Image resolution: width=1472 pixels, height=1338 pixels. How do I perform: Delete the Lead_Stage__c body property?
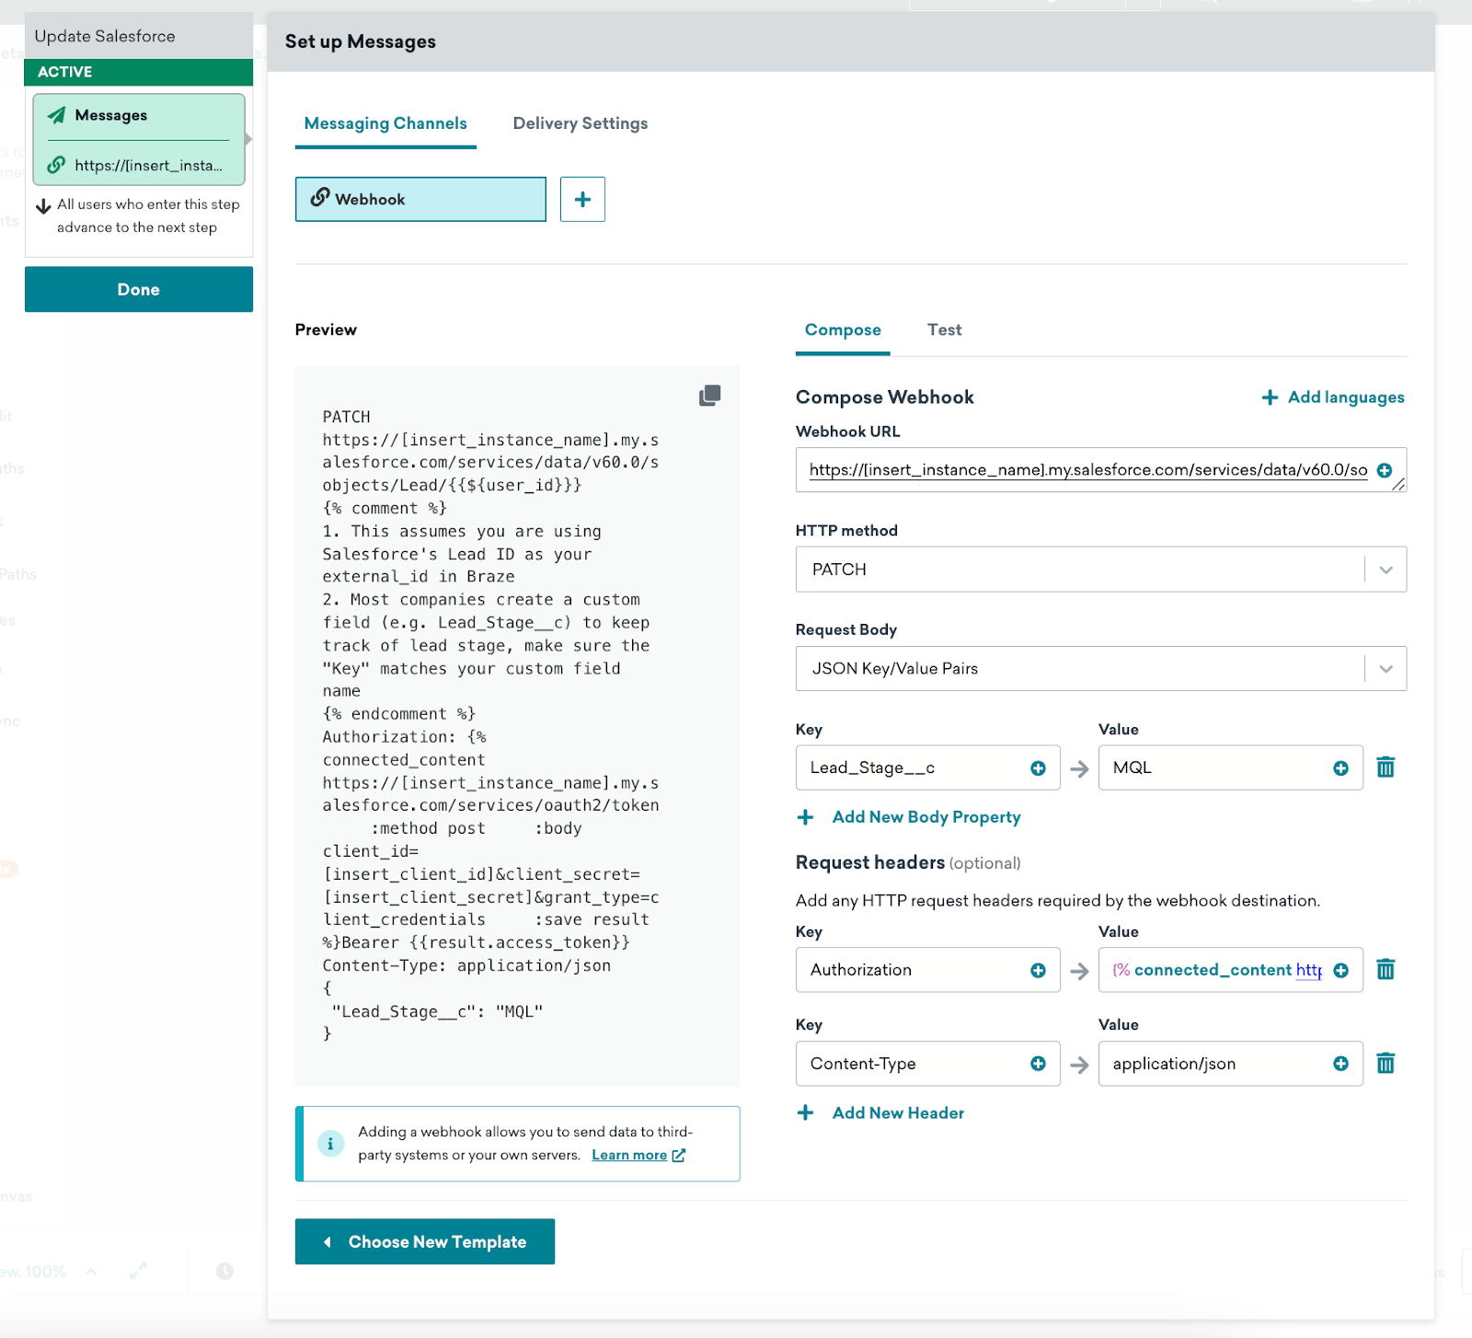click(x=1386, y=767)
